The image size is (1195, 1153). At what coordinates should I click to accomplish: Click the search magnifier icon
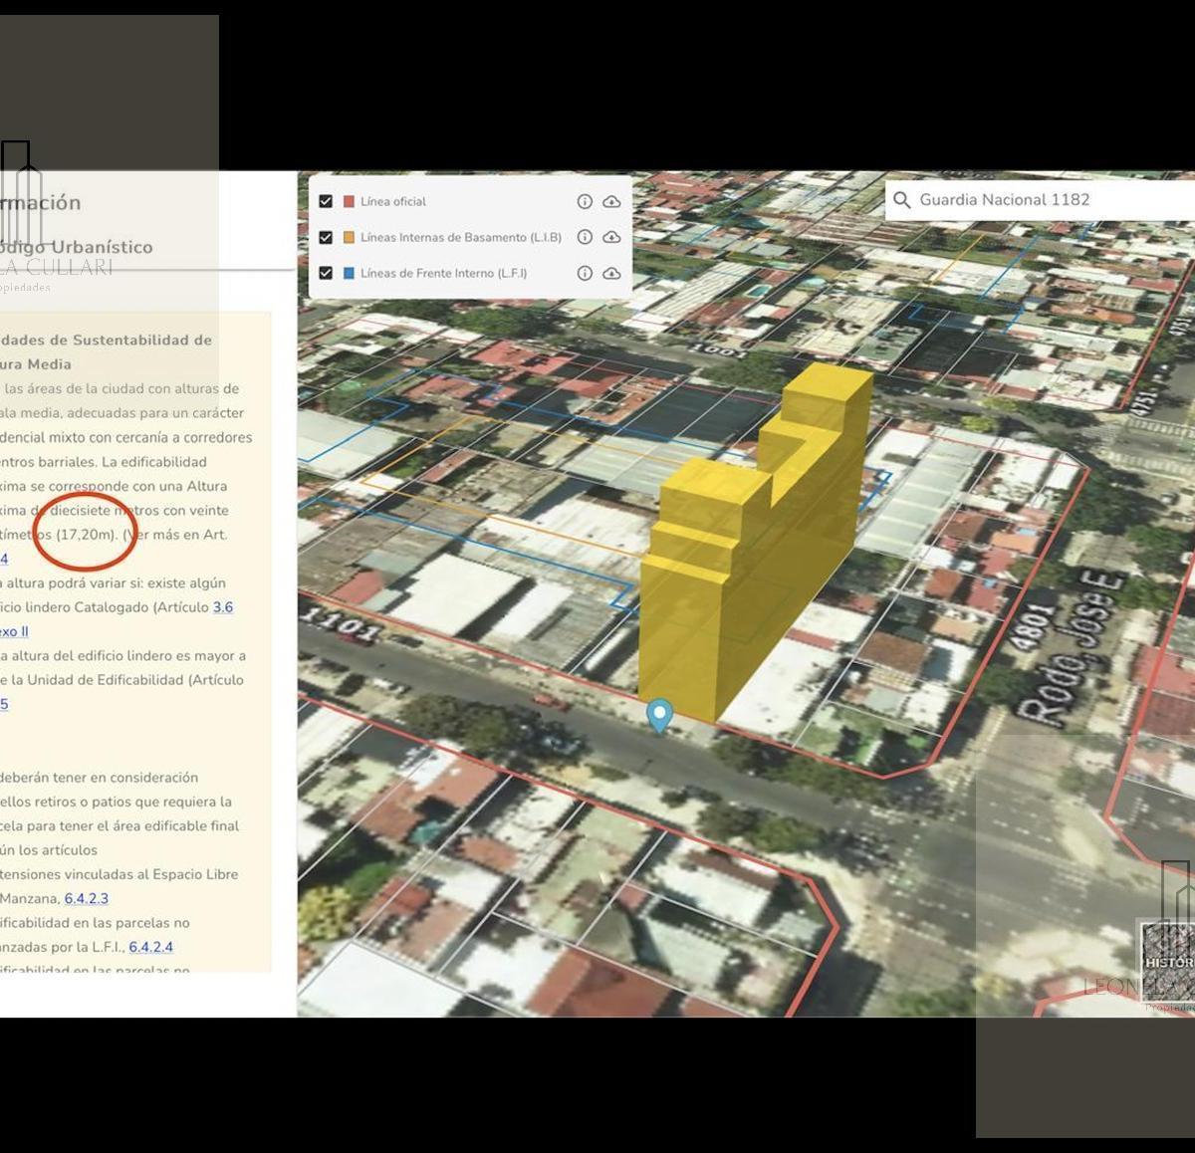click(902, 200)
